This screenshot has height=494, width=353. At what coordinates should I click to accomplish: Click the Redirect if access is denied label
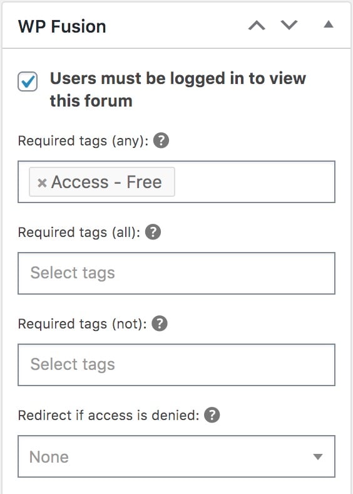[x=108, y=415]
